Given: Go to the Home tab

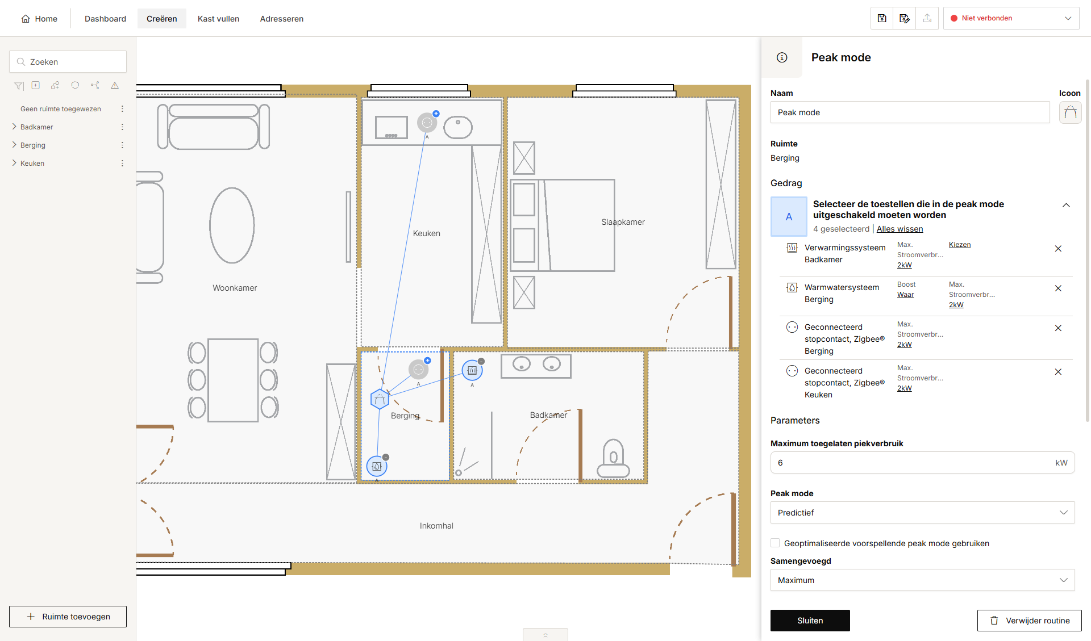Looking at the screenshot, I should pyautogui.click(x=39, y=19).
